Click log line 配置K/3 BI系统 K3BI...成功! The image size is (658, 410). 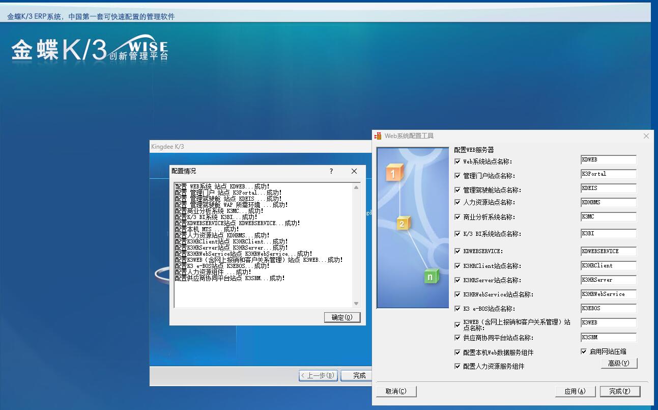click(216, 217)
